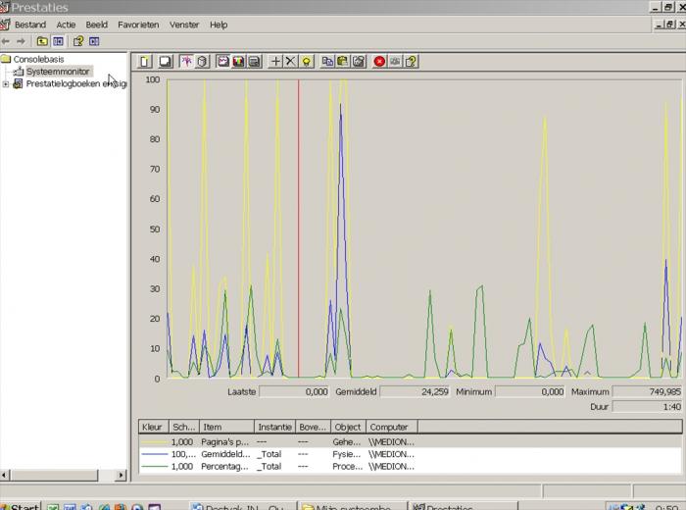Delete selected counter with X icon

tap(290, 61)
